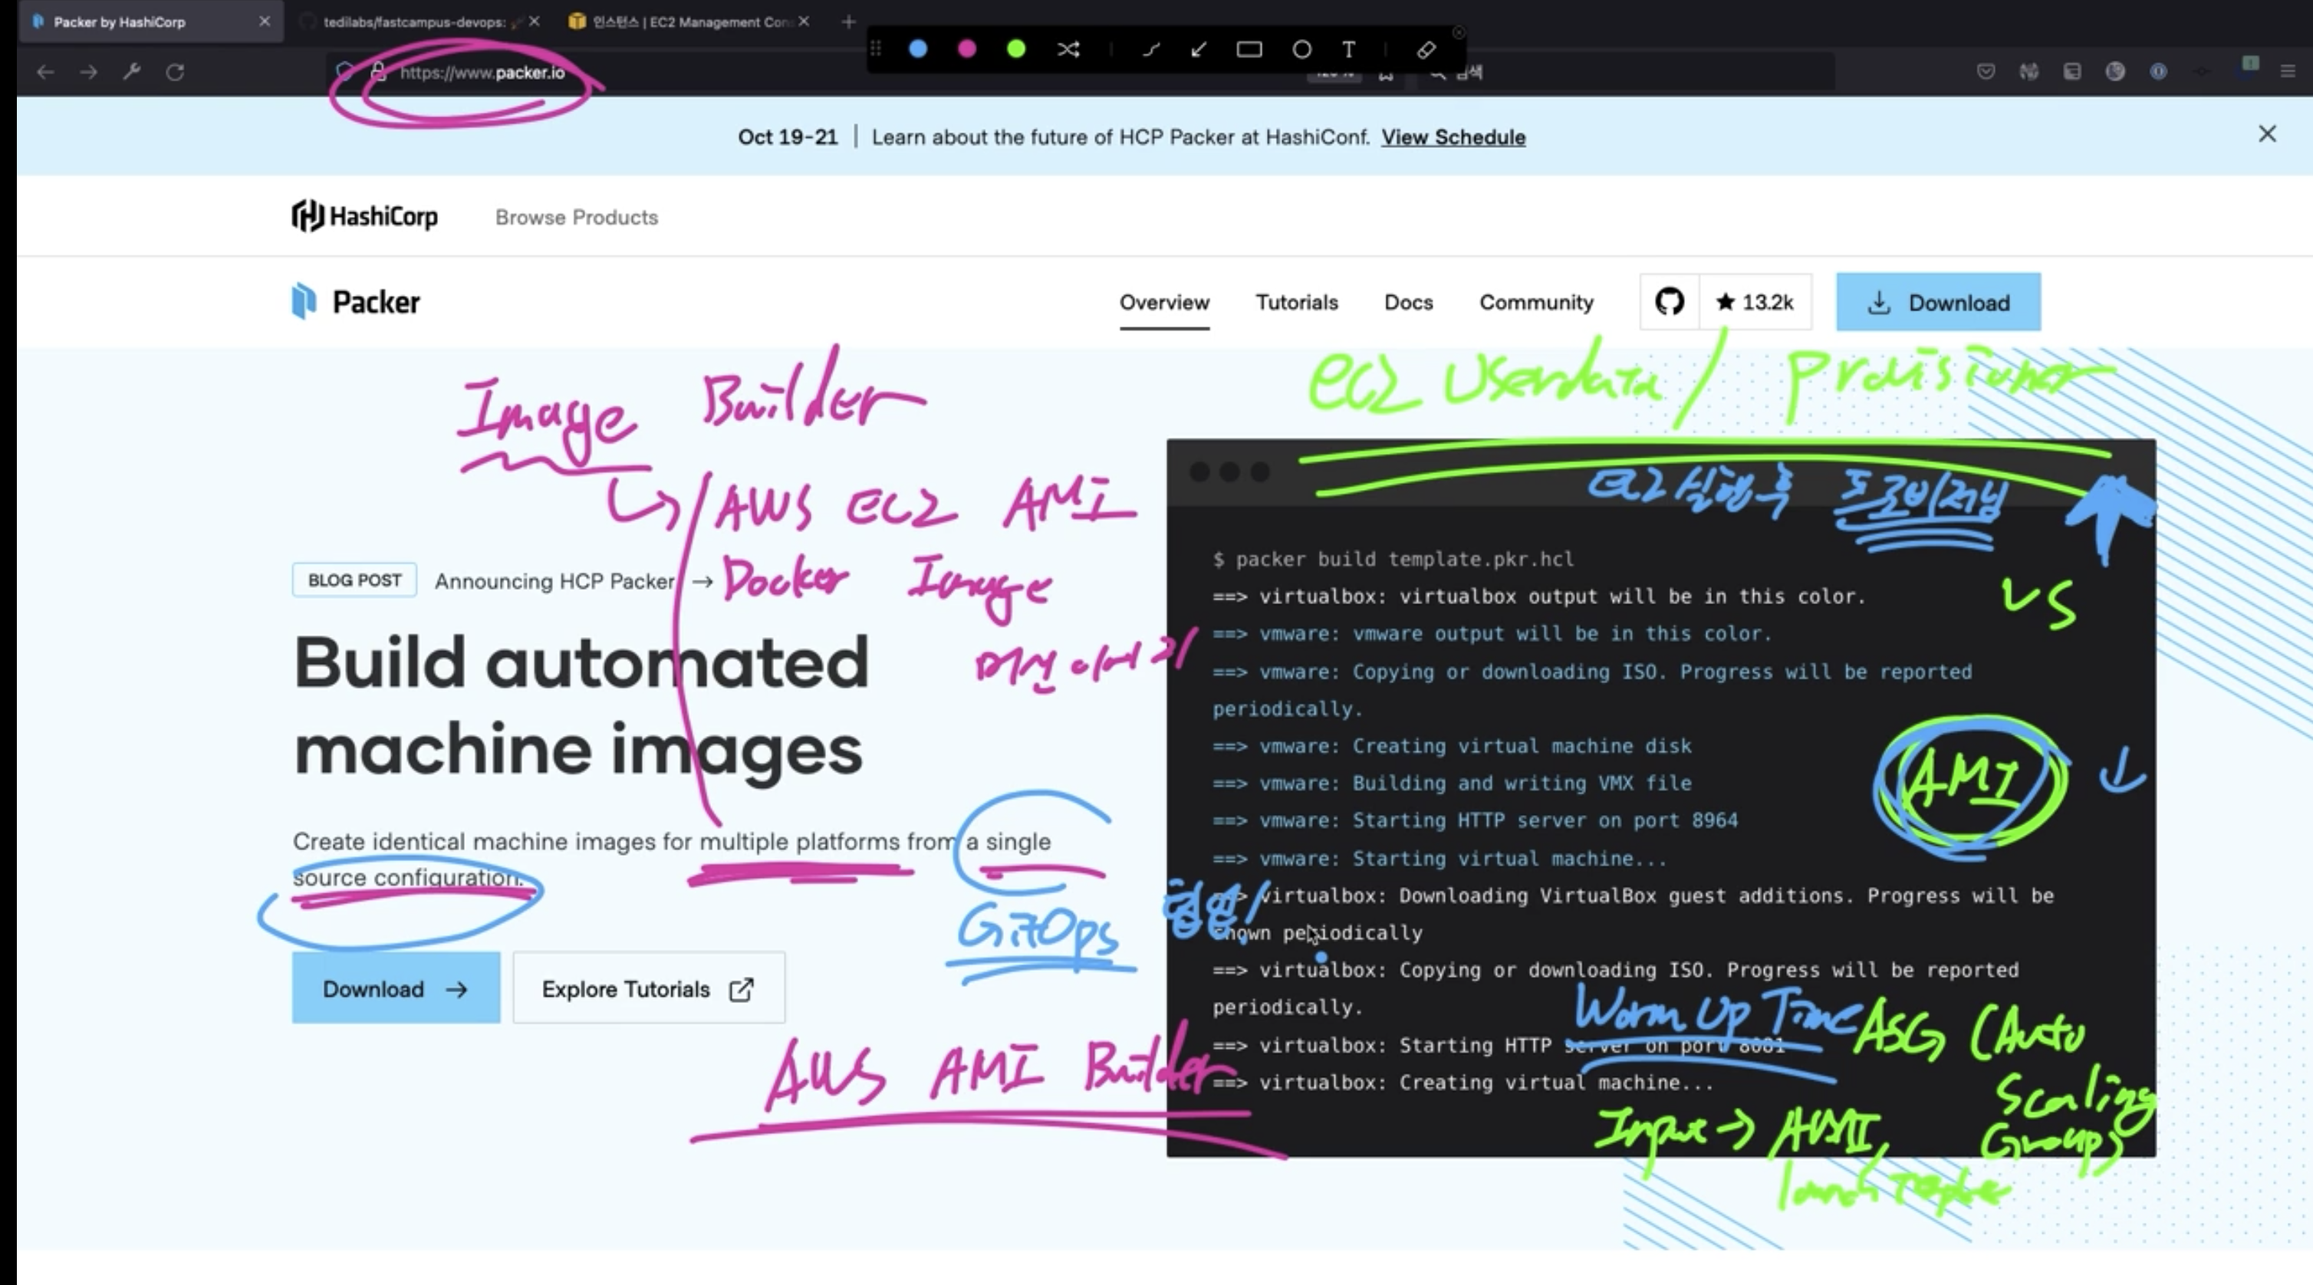Click the Packer logo

pyautogui.click(x=356, y=302)
